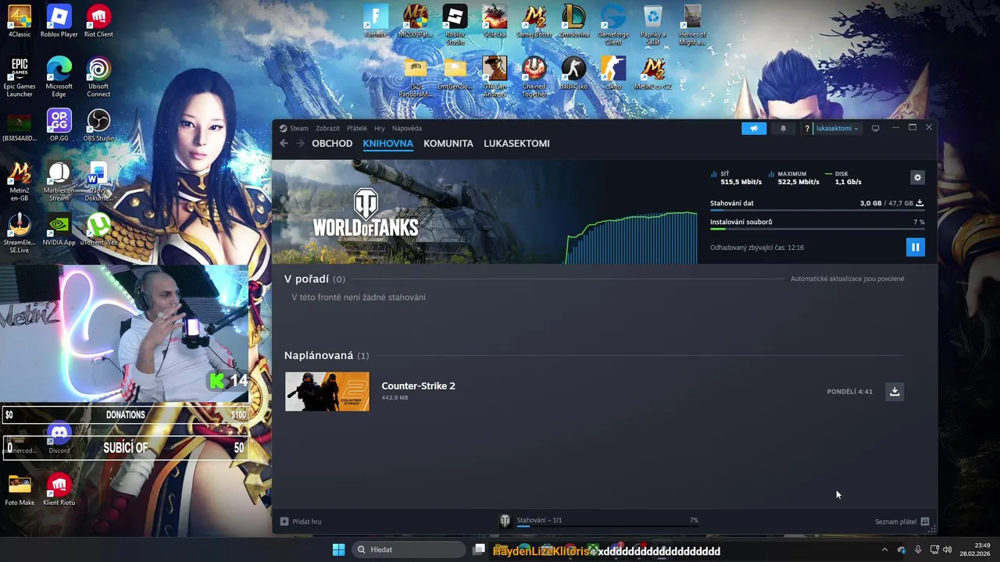Click the Automatické aktualizace jsou povoleny text

pos(847,279)
